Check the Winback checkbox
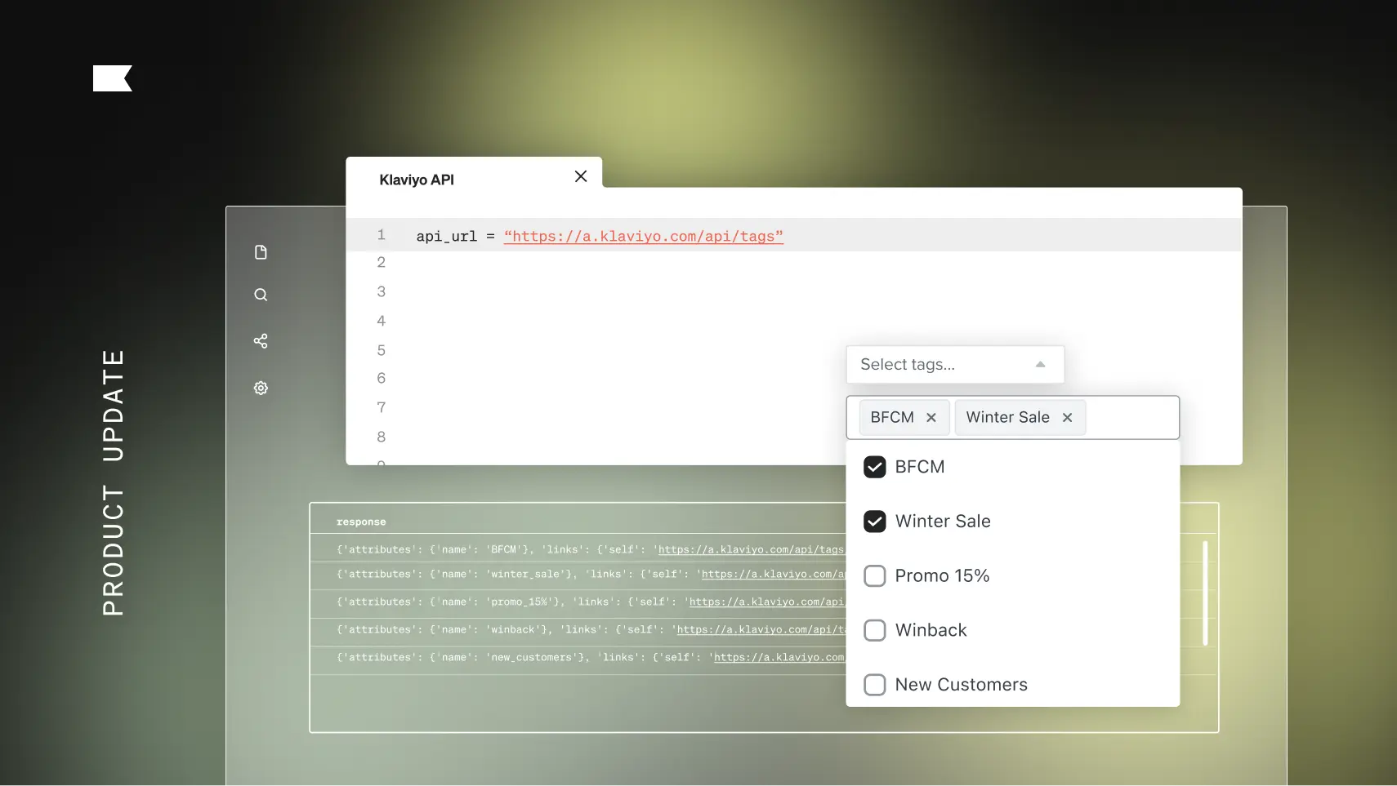 [x=875, y=630]
